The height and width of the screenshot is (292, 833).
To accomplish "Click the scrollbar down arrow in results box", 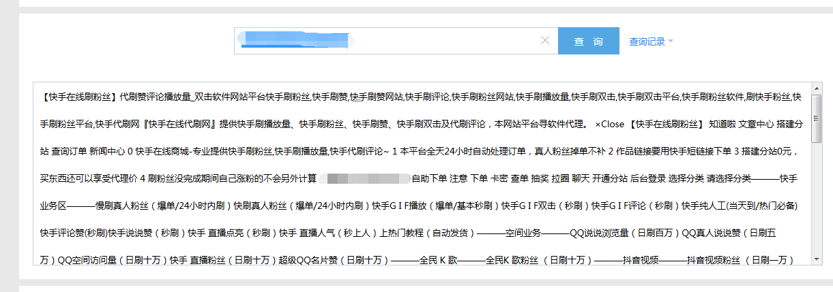I will point(816,259).
